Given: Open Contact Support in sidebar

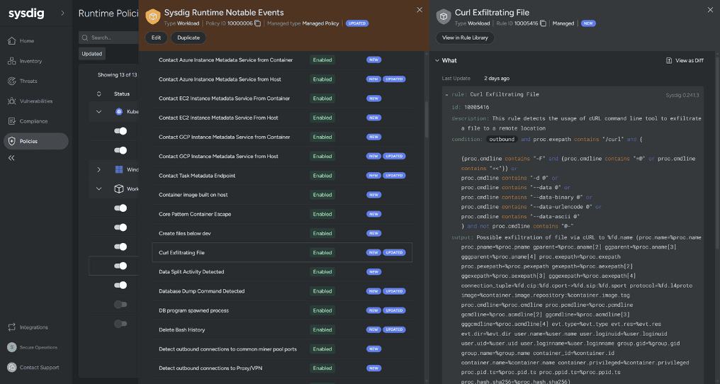Looking at the screenshot, I should click(x=39, y=368).
